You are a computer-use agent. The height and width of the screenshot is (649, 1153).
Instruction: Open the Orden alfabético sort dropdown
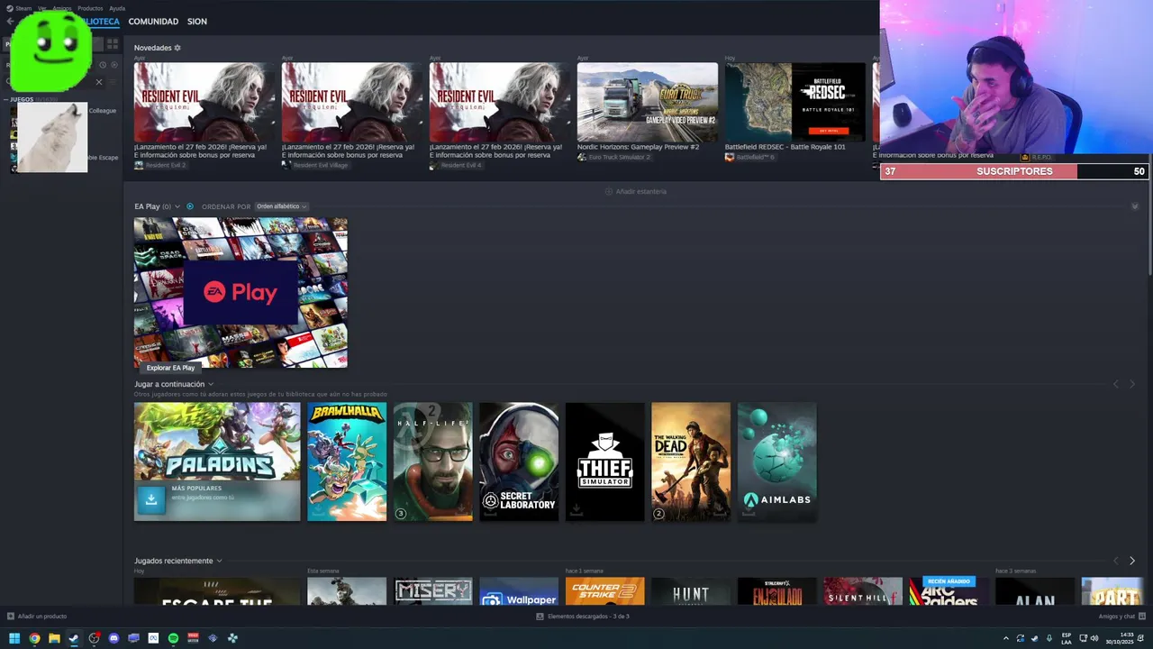281,206
